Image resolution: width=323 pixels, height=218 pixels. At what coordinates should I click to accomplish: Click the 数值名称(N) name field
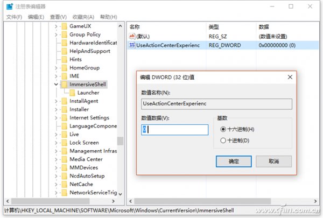coord(217,104)
